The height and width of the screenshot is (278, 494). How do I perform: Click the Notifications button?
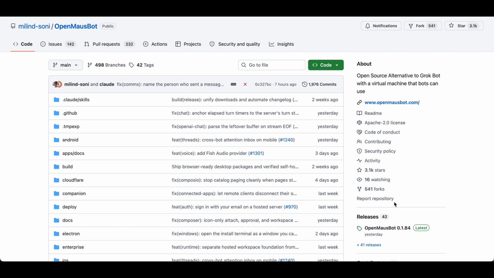(381, 26)
